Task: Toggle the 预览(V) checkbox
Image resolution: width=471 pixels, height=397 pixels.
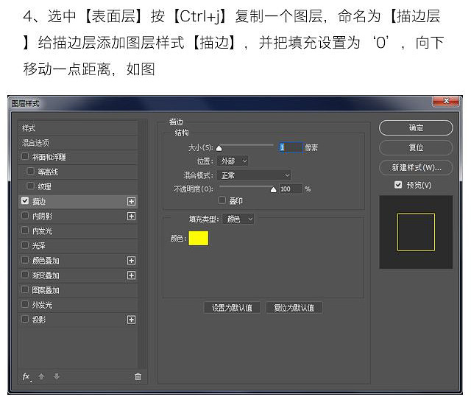Action: pos(398,185)
